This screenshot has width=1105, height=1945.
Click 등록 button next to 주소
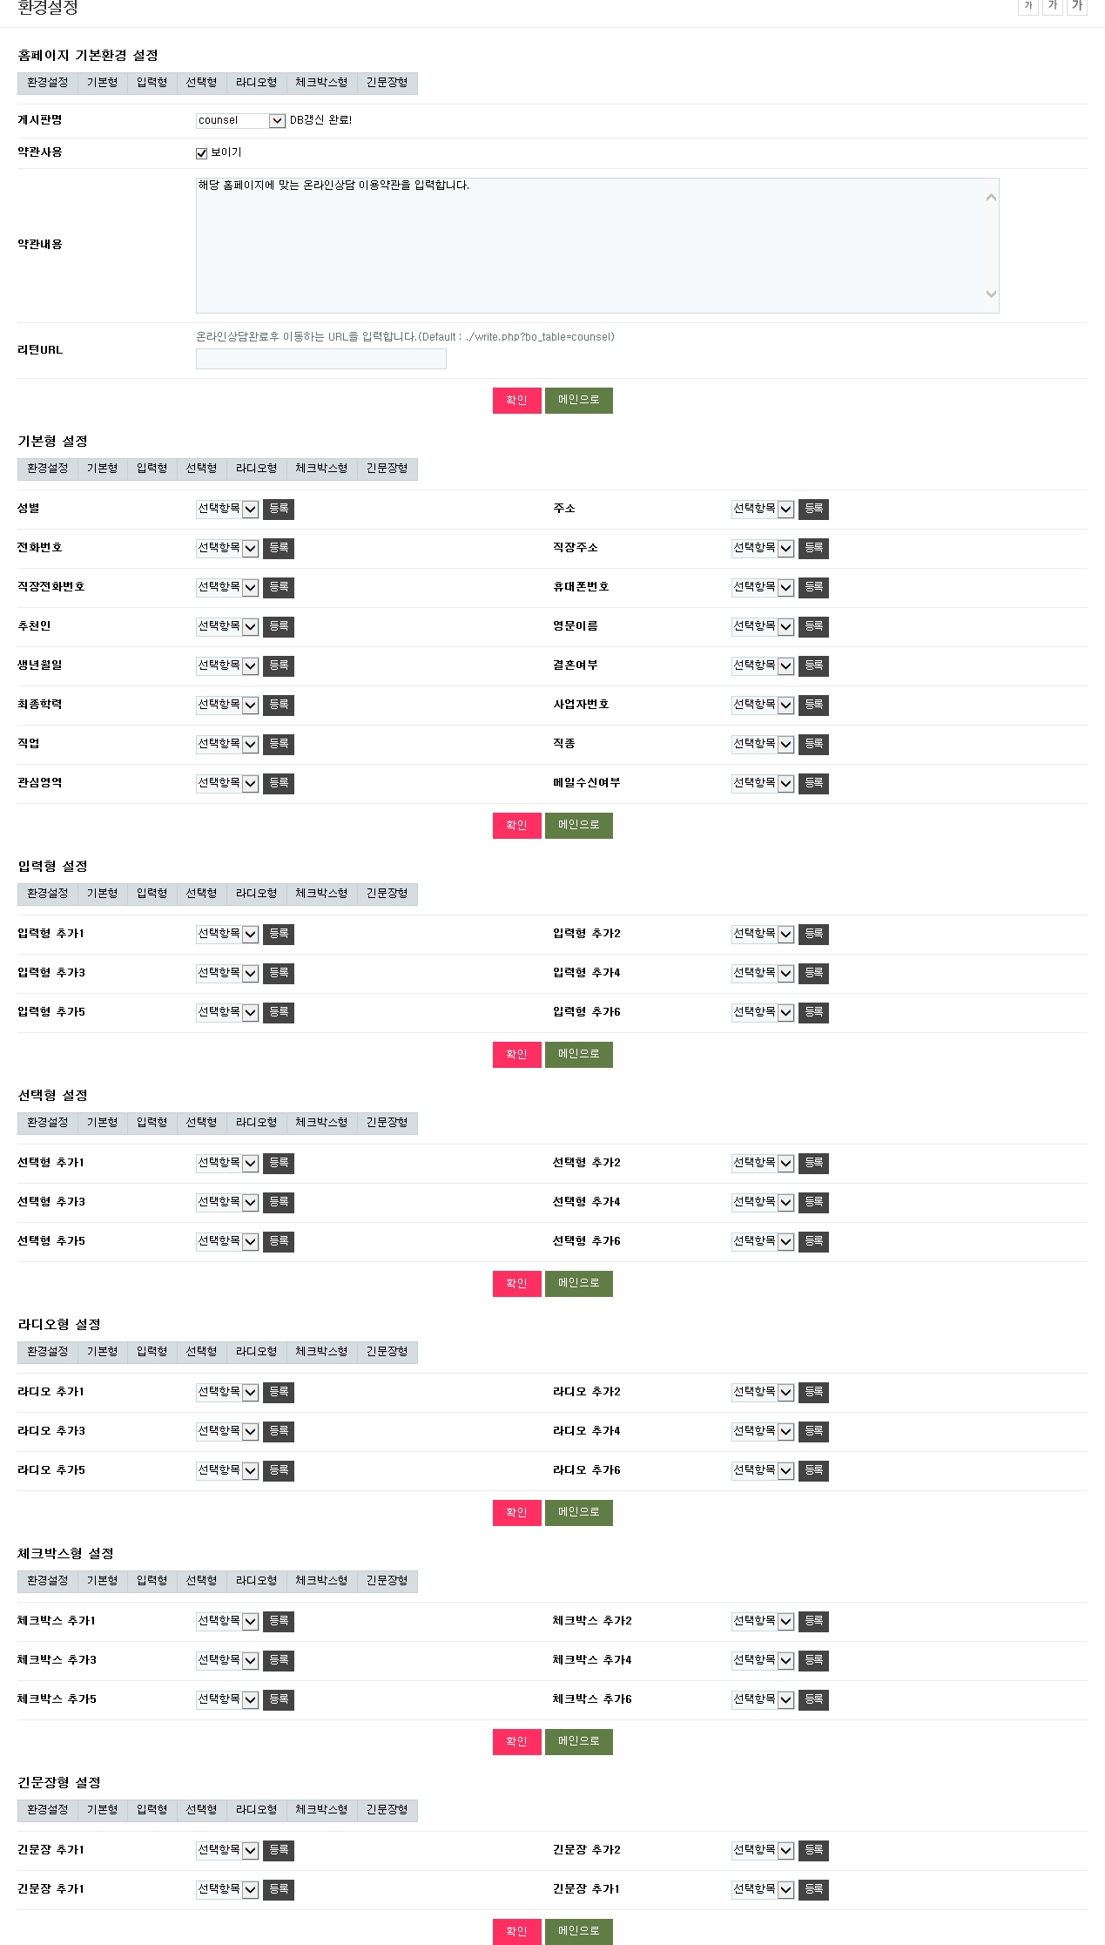[x=813, y=509]
